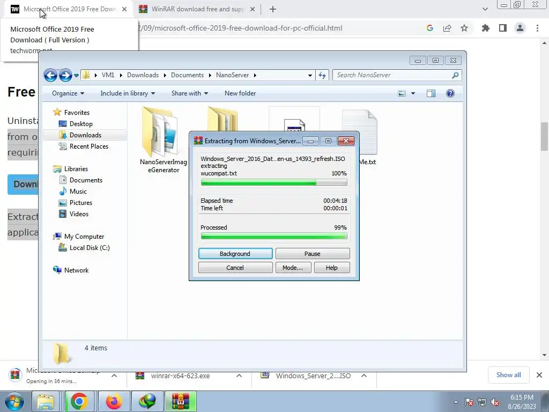Open Chrome three-dot menu

537,28
